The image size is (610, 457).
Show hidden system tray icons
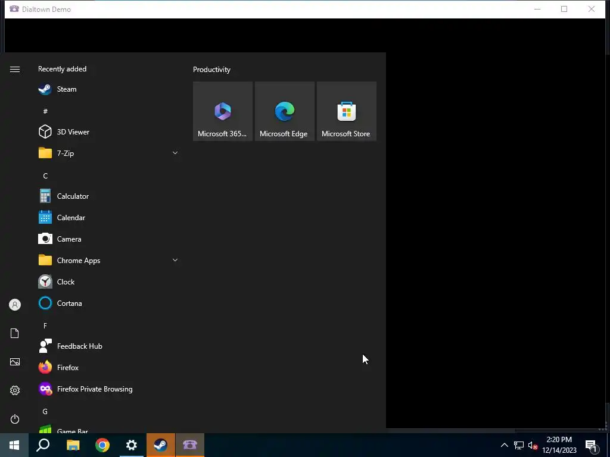point(504,445)
